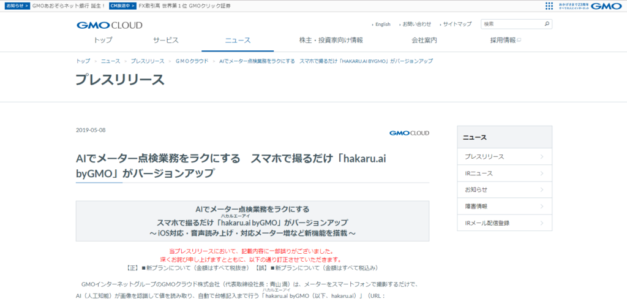Click the ニュース sidebar header
The width and height of the screenshot is (627, 301).
505,137
